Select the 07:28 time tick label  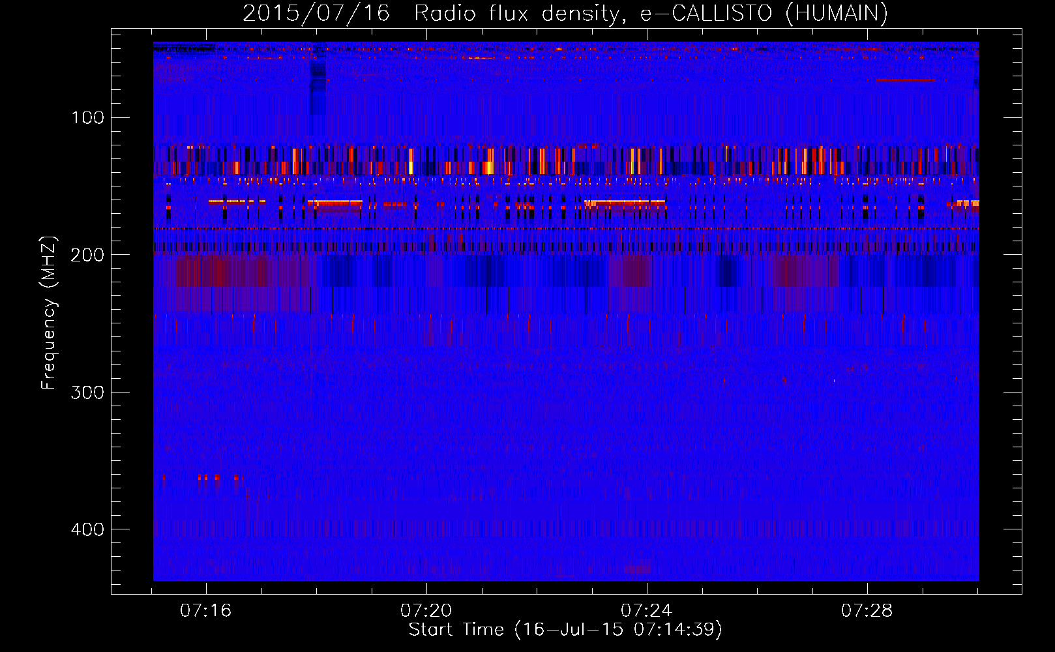click(867, 611)
